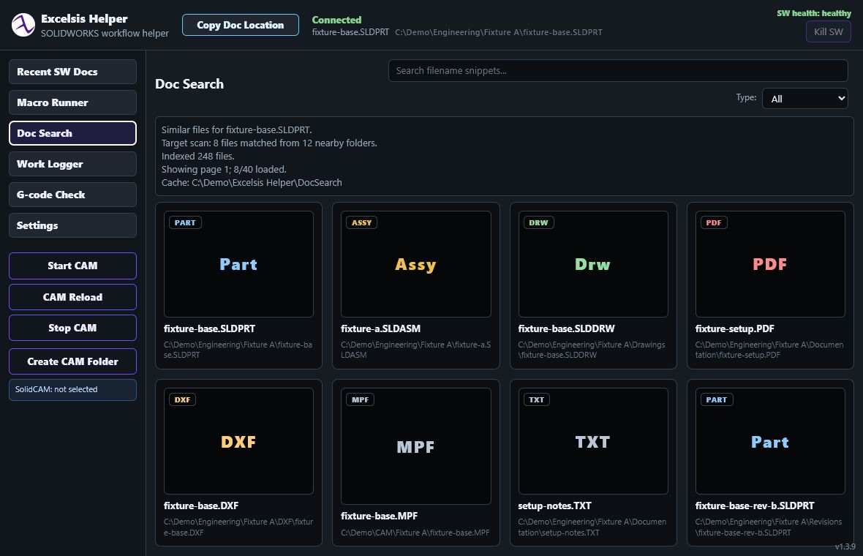Click the Excelsis Helper logo icon
The image size is (863, 556).
[23, 26]
